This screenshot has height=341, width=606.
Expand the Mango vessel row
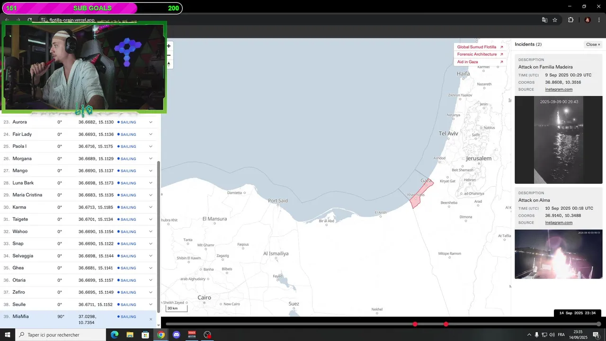click(x=151, y=170)
